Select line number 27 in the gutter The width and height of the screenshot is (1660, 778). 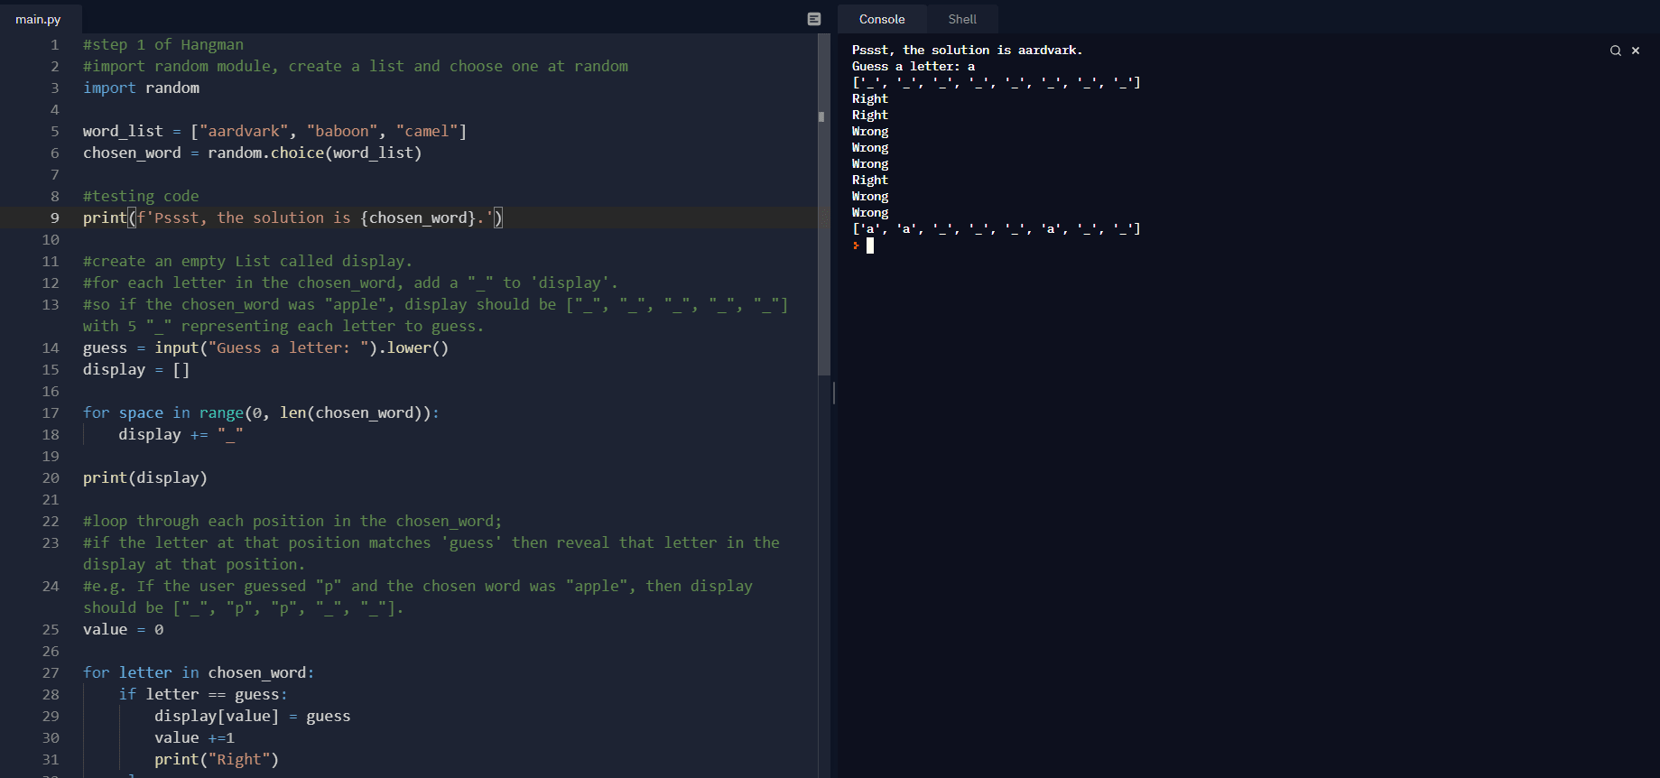[51, 672]
